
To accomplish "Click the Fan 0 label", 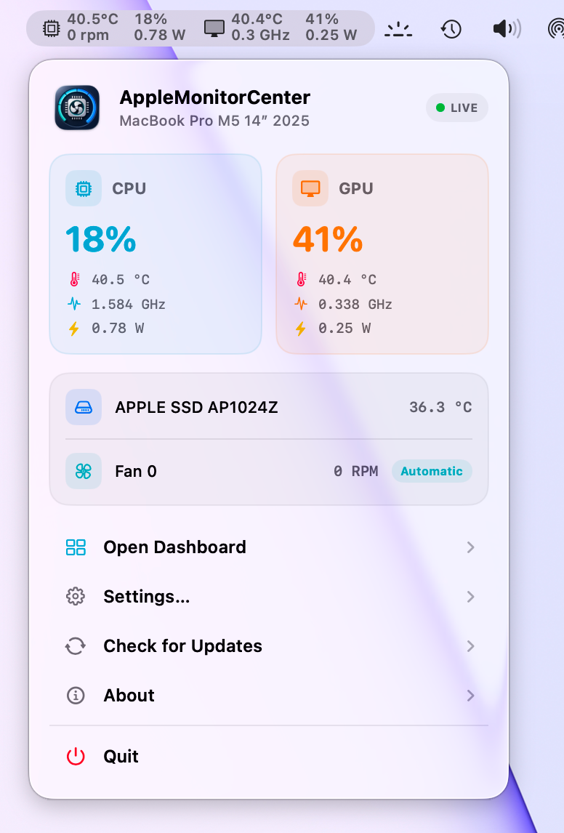I will click(136, 472).
